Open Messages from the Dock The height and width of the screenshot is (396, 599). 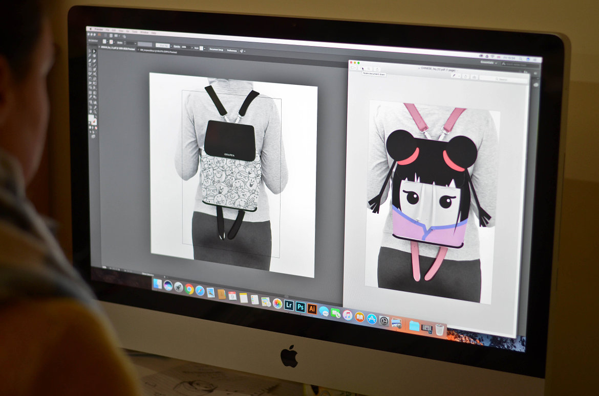click(x=324, y=311)
